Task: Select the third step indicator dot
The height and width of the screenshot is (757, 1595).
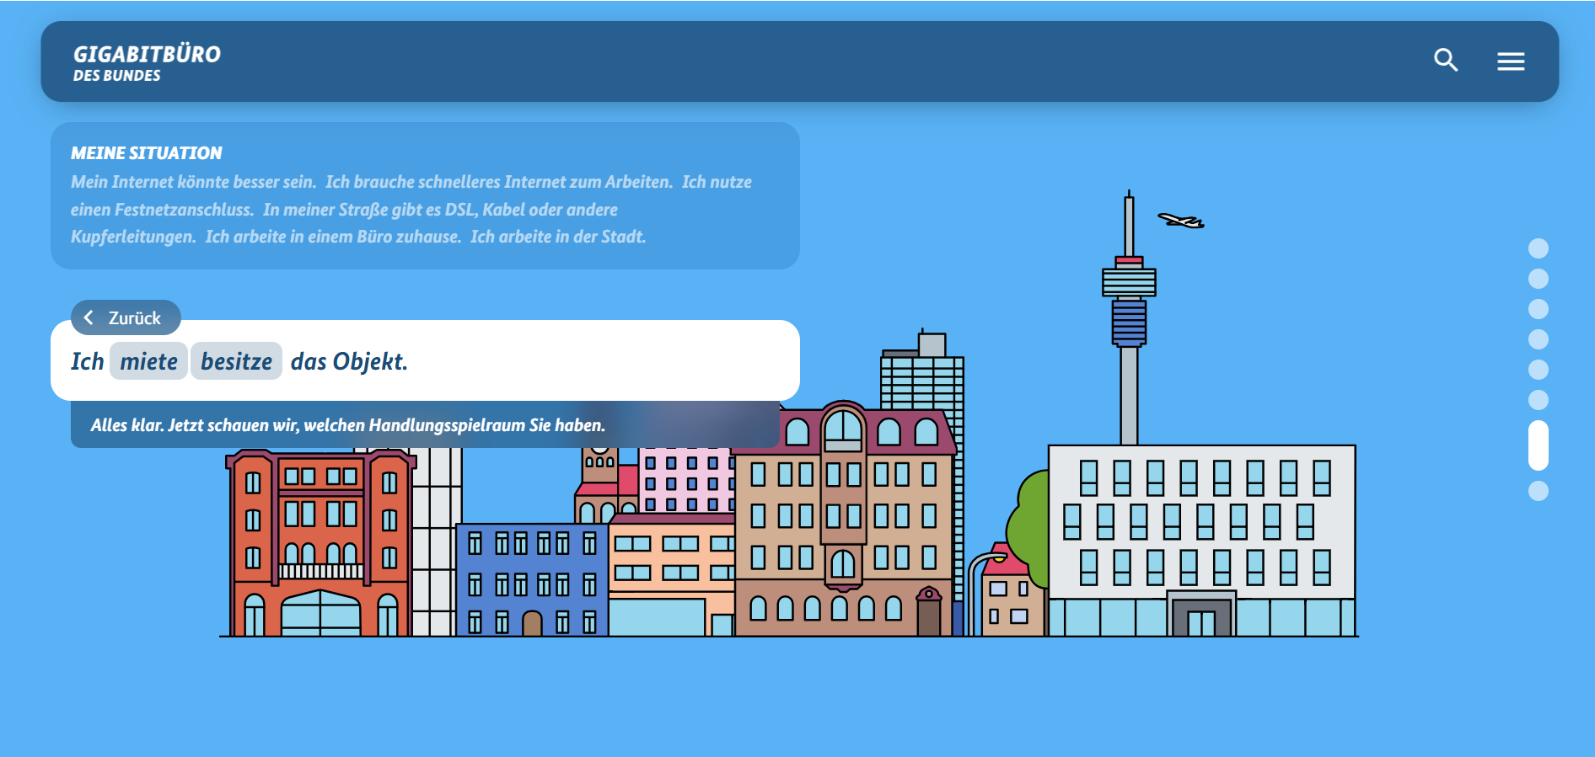Action: point(1539,309)
